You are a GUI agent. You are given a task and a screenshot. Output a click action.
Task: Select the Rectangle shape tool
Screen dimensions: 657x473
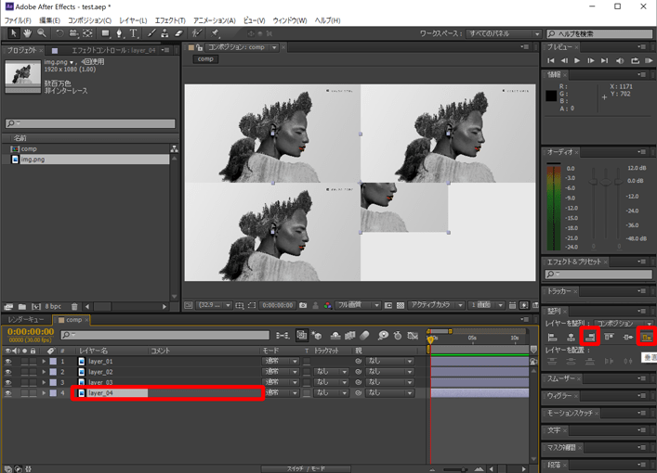tap(105, 33)
